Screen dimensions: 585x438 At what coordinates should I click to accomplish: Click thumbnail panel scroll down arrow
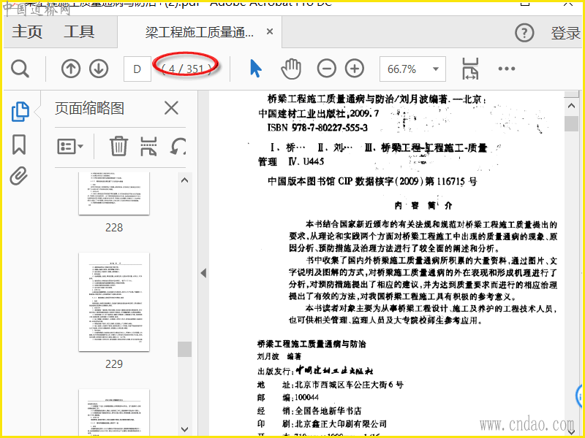[x=184, y=429]
